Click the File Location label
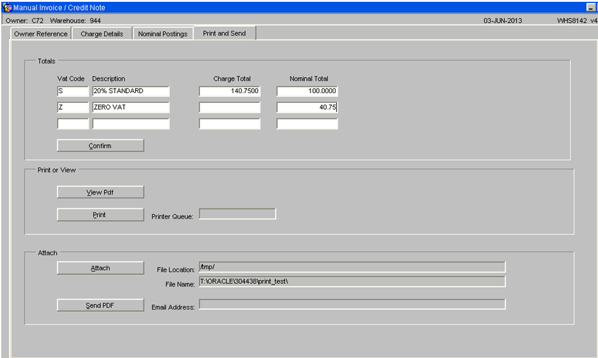This screenshot has height=358, width=598. pos(175,270)
